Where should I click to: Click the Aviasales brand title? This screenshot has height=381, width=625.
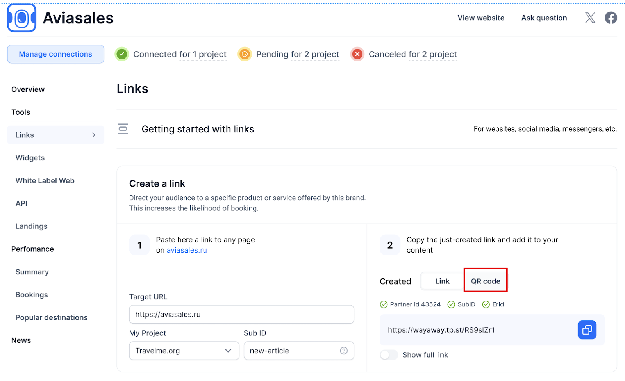[x=78, y=18]
